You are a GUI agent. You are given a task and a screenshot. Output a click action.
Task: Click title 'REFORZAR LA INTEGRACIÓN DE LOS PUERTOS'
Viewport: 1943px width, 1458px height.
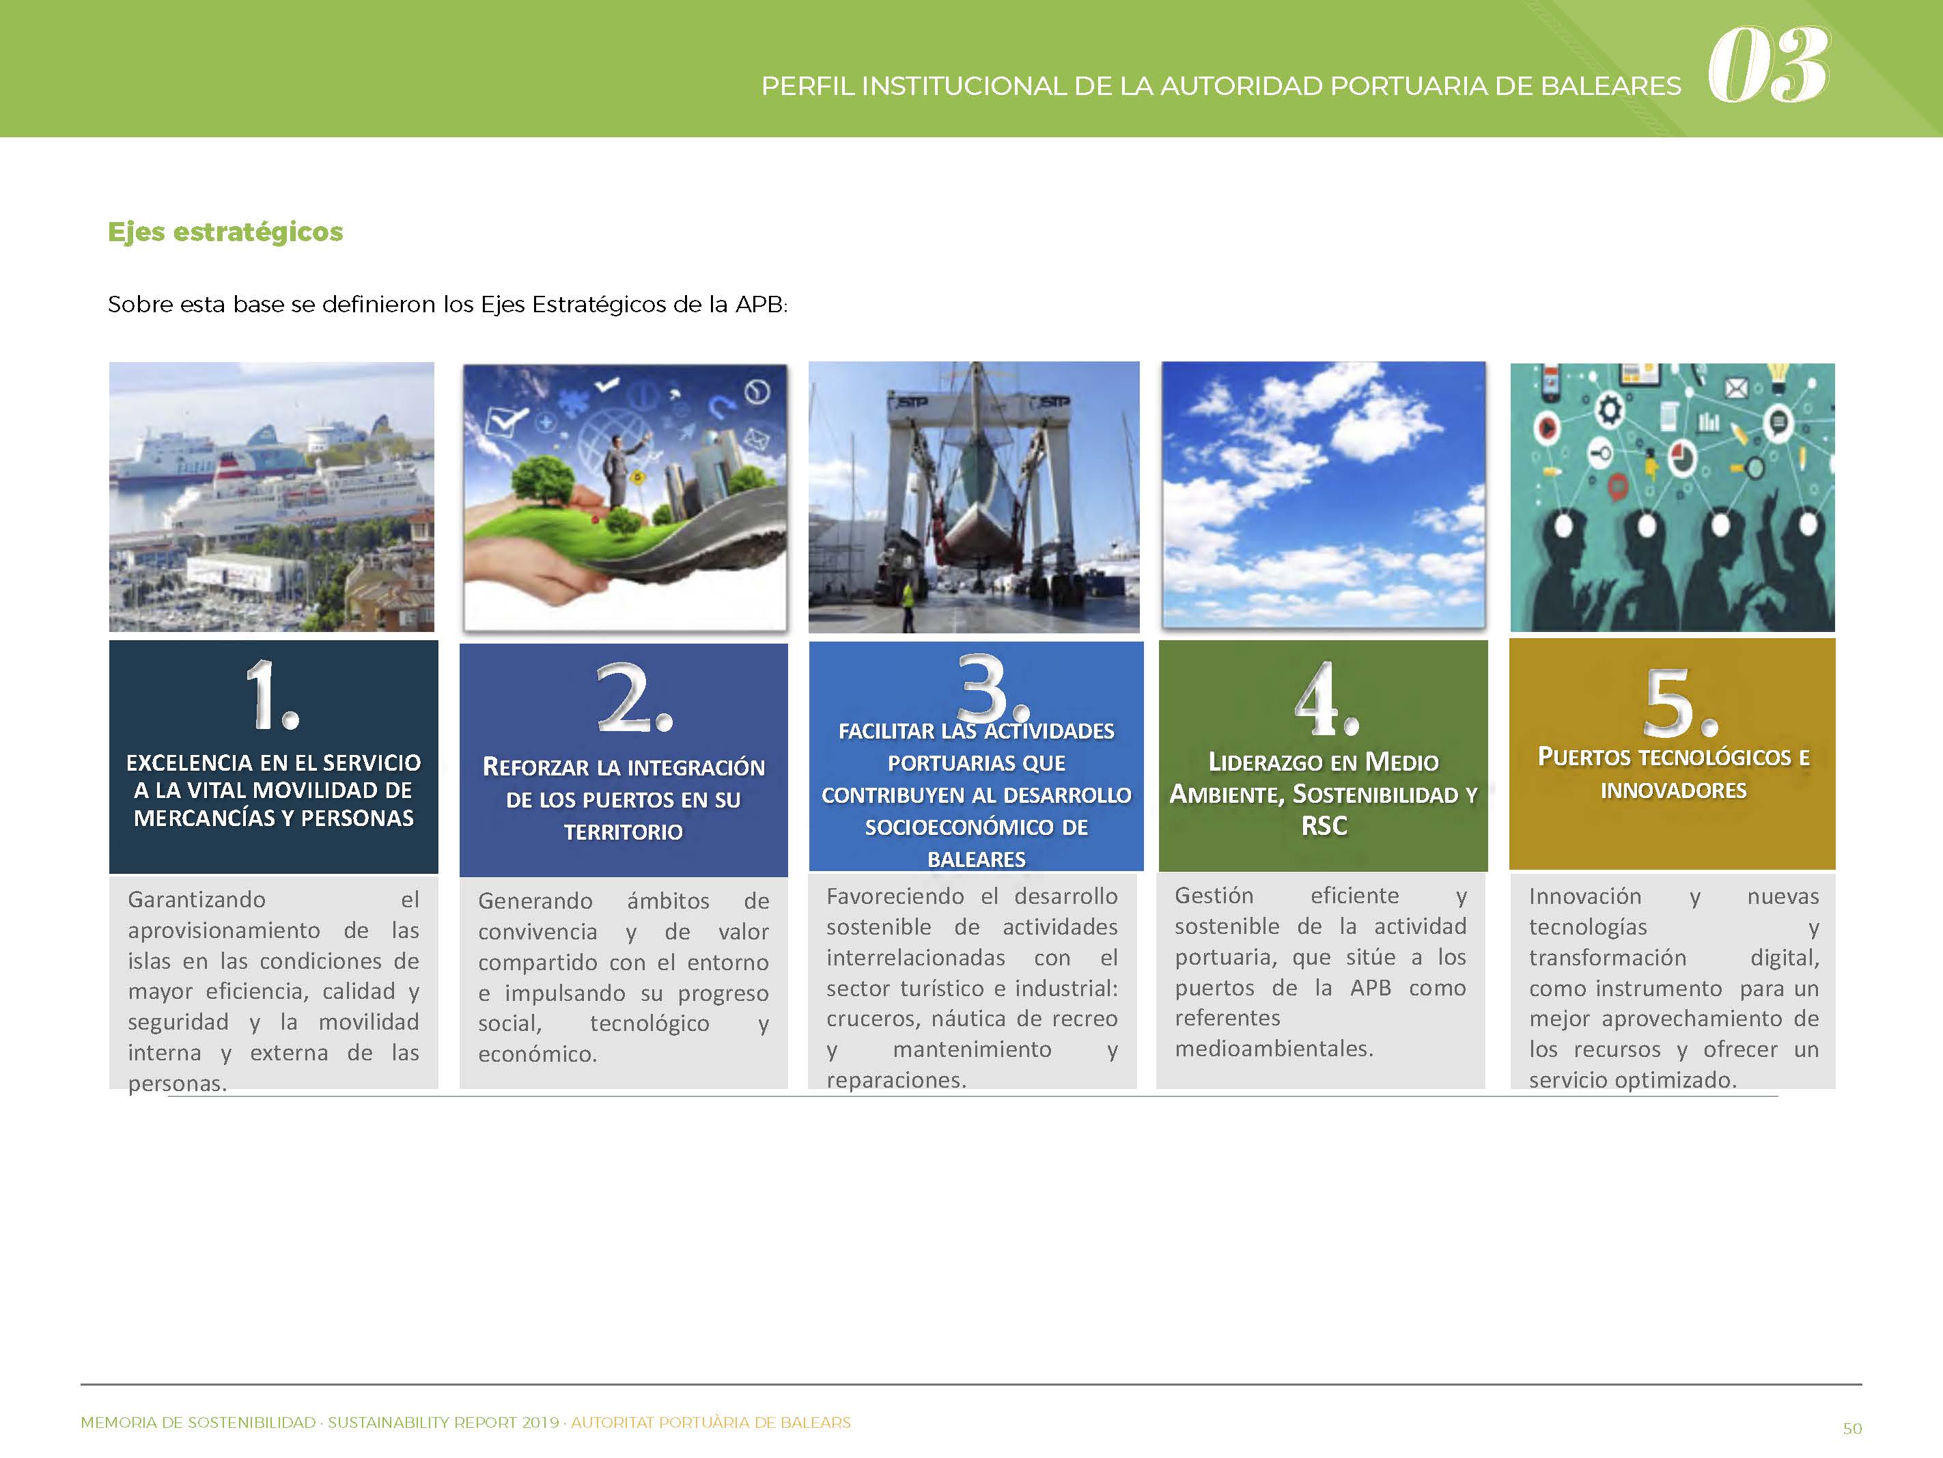coord(624,799)
